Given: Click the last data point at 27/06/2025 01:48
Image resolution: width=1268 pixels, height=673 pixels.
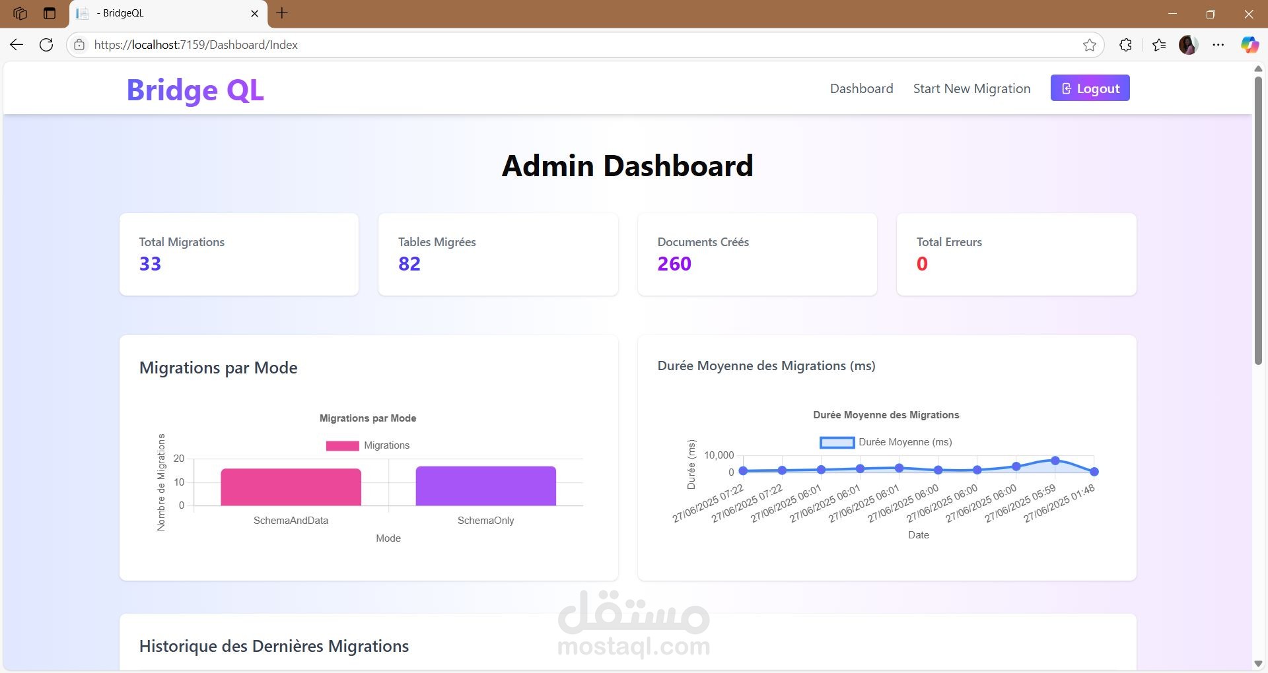Looking at the screenshot, I should 1094,472.
